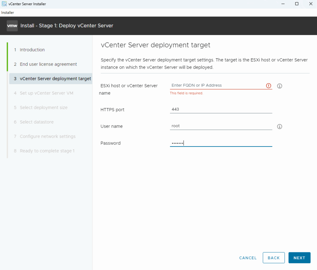This screenshot has width=317, height=270.
Task: Click the vmw logo in header
Action: (x=12, y=26)
